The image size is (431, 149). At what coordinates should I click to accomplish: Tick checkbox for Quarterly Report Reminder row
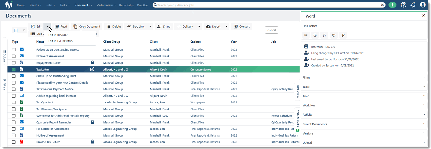[x=14, y=122]
